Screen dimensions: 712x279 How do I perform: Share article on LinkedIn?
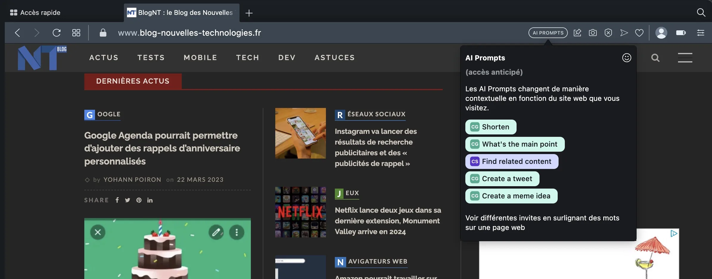[x=150, y=200]
